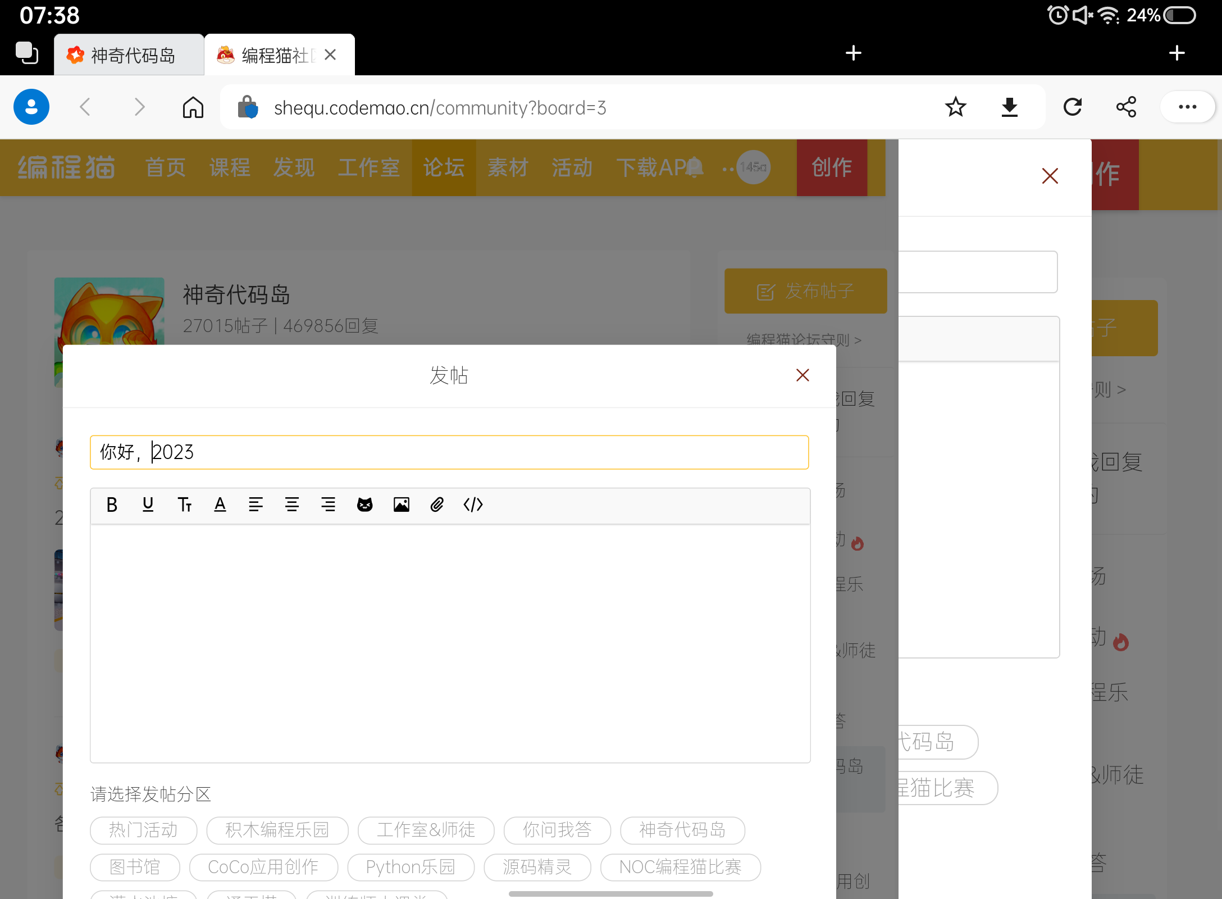Open the notification bell in site header
This screenshot has width=1222, height=899.
[x=695, y=167]
